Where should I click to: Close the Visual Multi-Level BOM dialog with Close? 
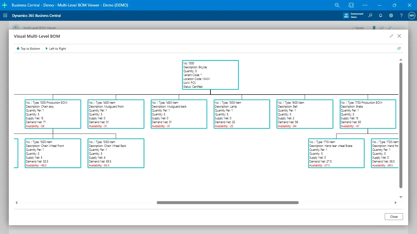(x=394, y=216)
